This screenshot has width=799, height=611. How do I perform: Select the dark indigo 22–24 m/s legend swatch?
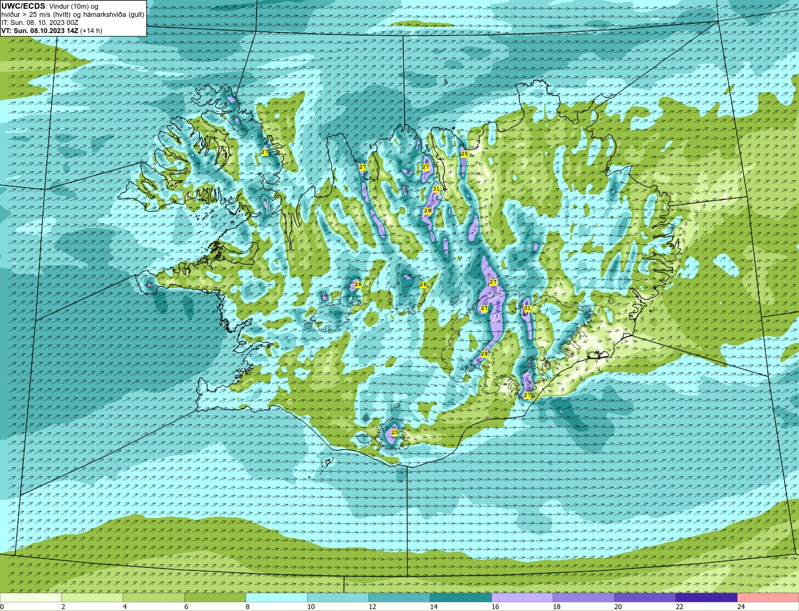click(707, 597)
